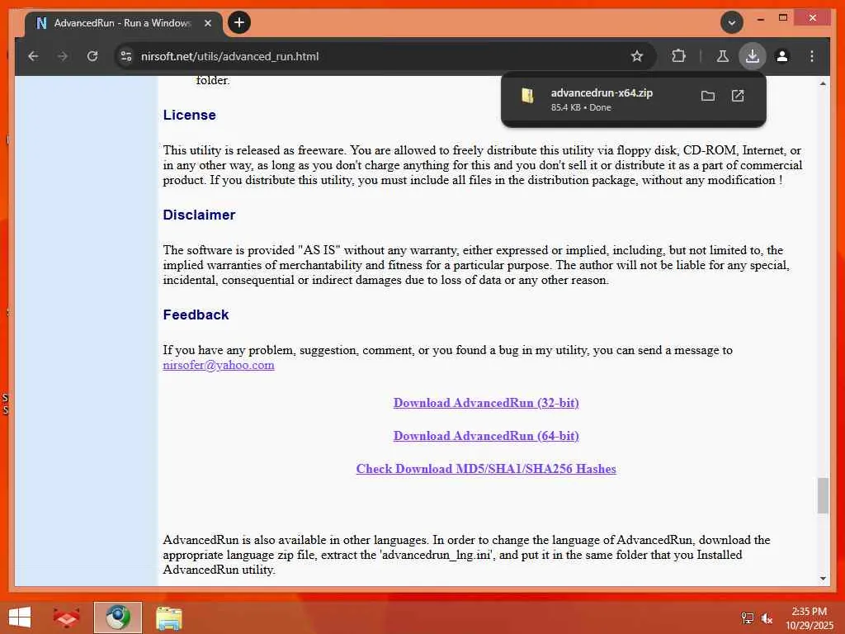Click the scrollbar down arrow

[823, 579]
